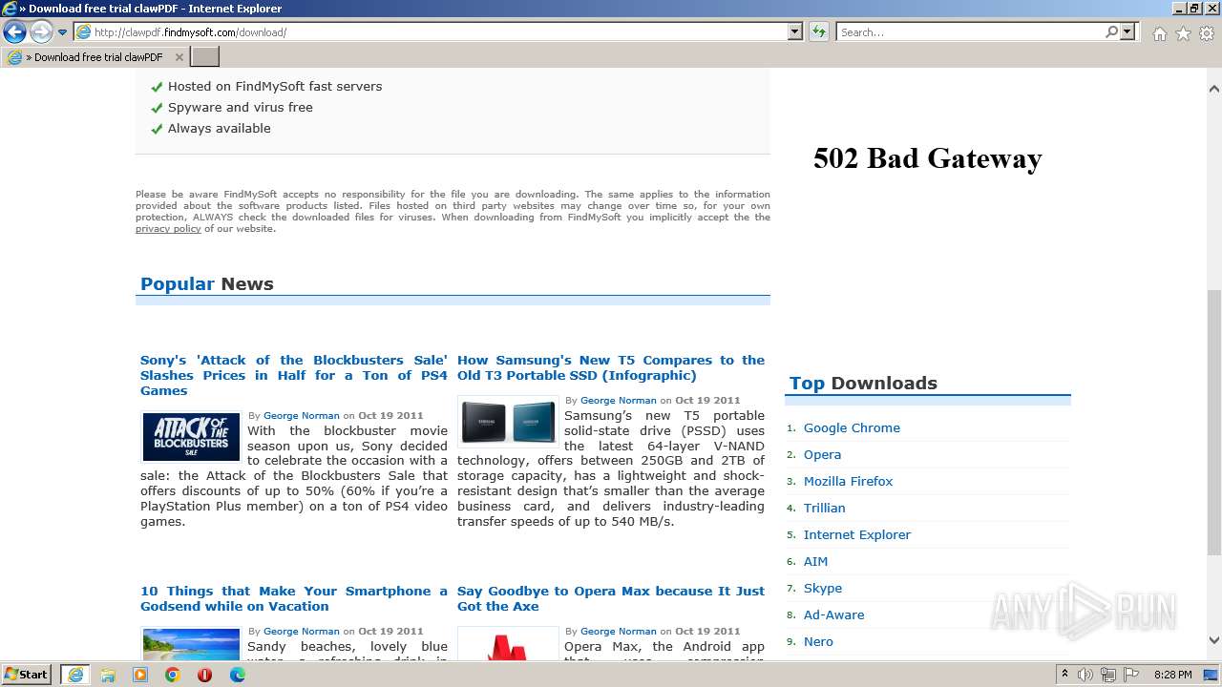Viewport: 1222px width, 687px height.
Task: Select the Download free trial clawPDF tab
Action: pos(95,57)
